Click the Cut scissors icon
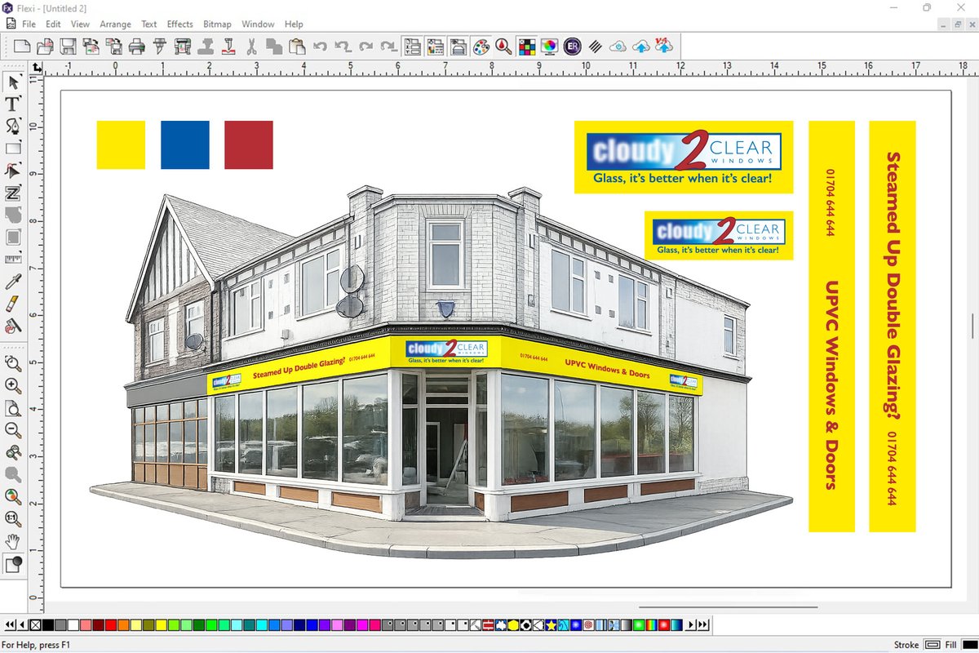The image size is (979, 653). point(251,46)
